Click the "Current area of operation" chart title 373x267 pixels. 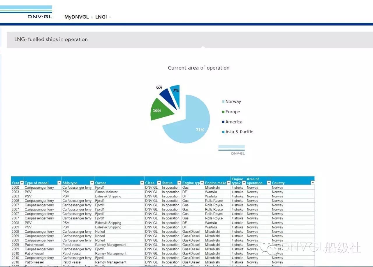199,68
